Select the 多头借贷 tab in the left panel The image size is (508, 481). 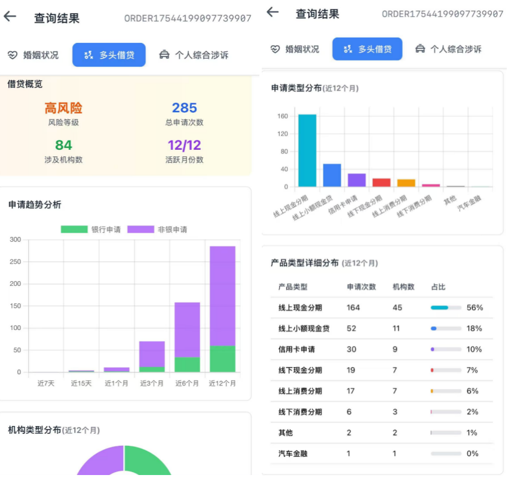click(x=109, y=55)
